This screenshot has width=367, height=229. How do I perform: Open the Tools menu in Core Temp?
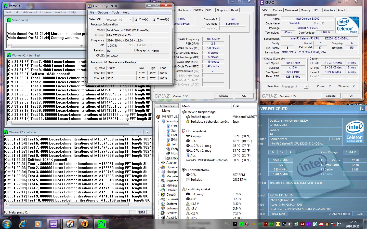(x=115, y=12)
